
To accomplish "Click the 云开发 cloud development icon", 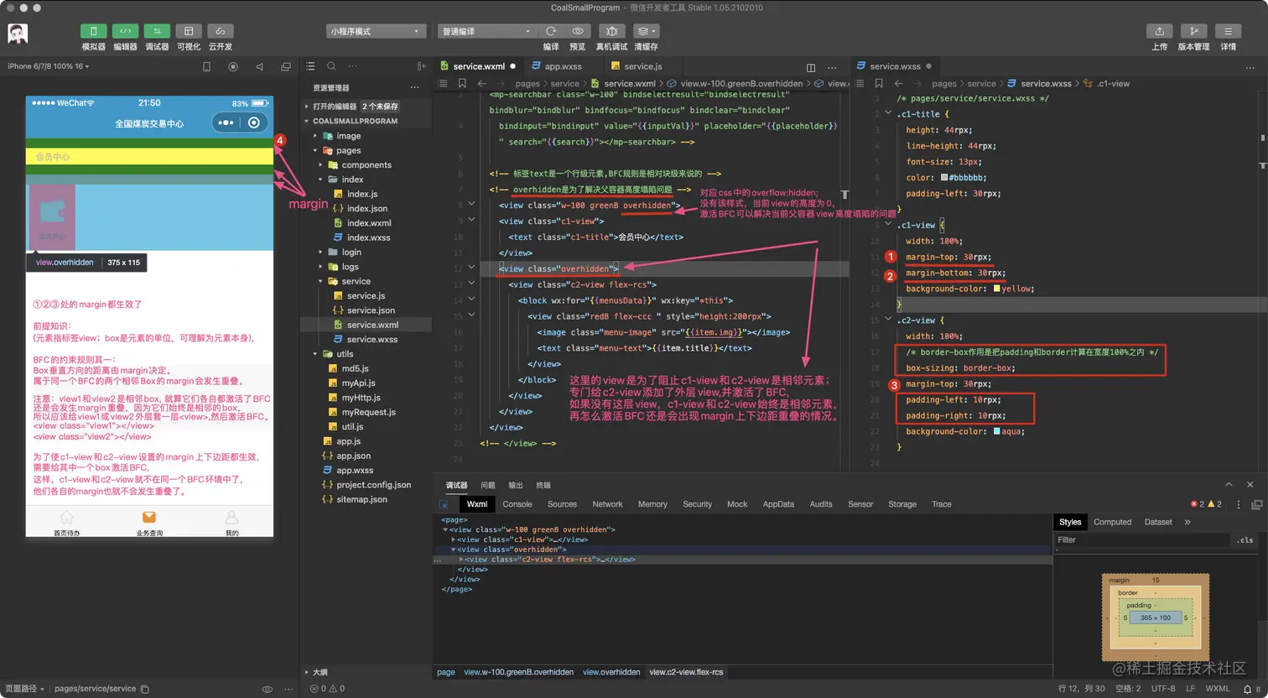I will click(221, 31).
